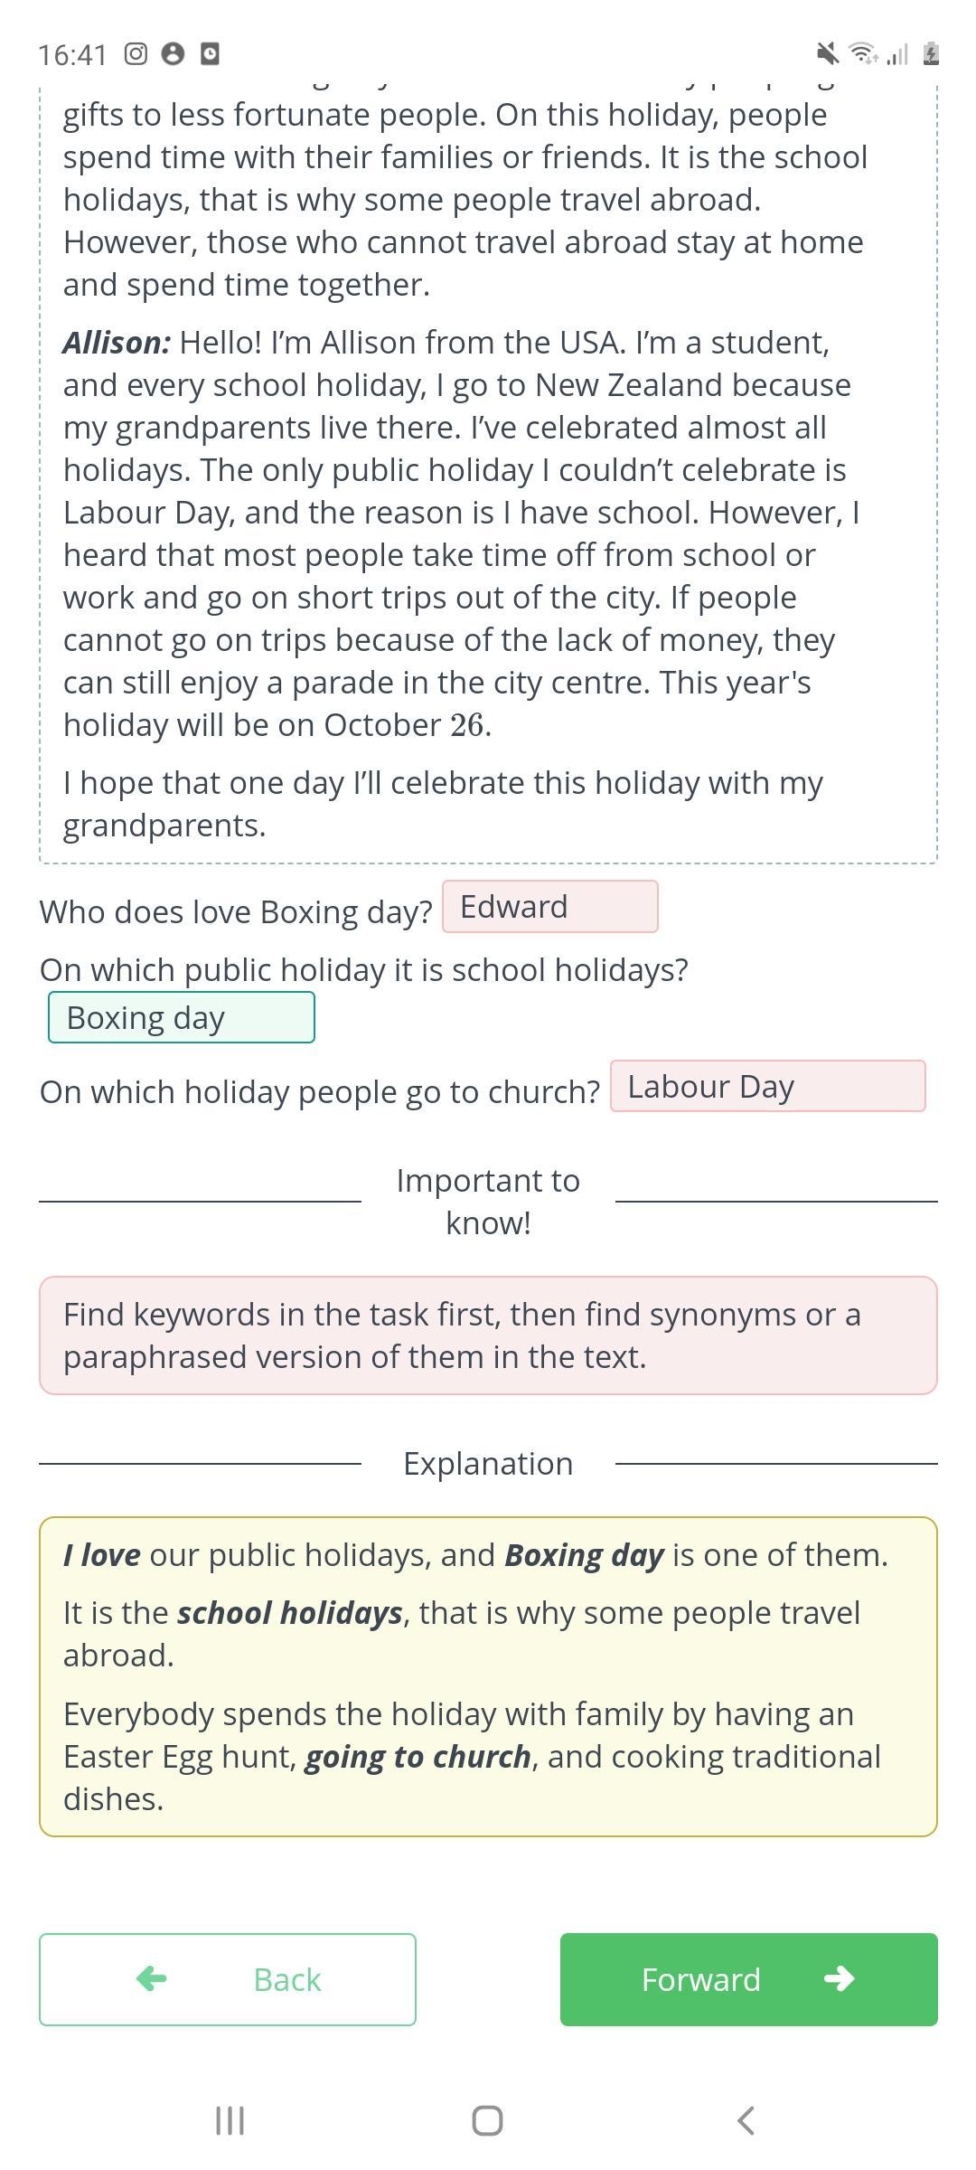This screenshot has height=2170, width=976.
Task: Tap the Wi-Fi status icon
Action: (864, 54)
